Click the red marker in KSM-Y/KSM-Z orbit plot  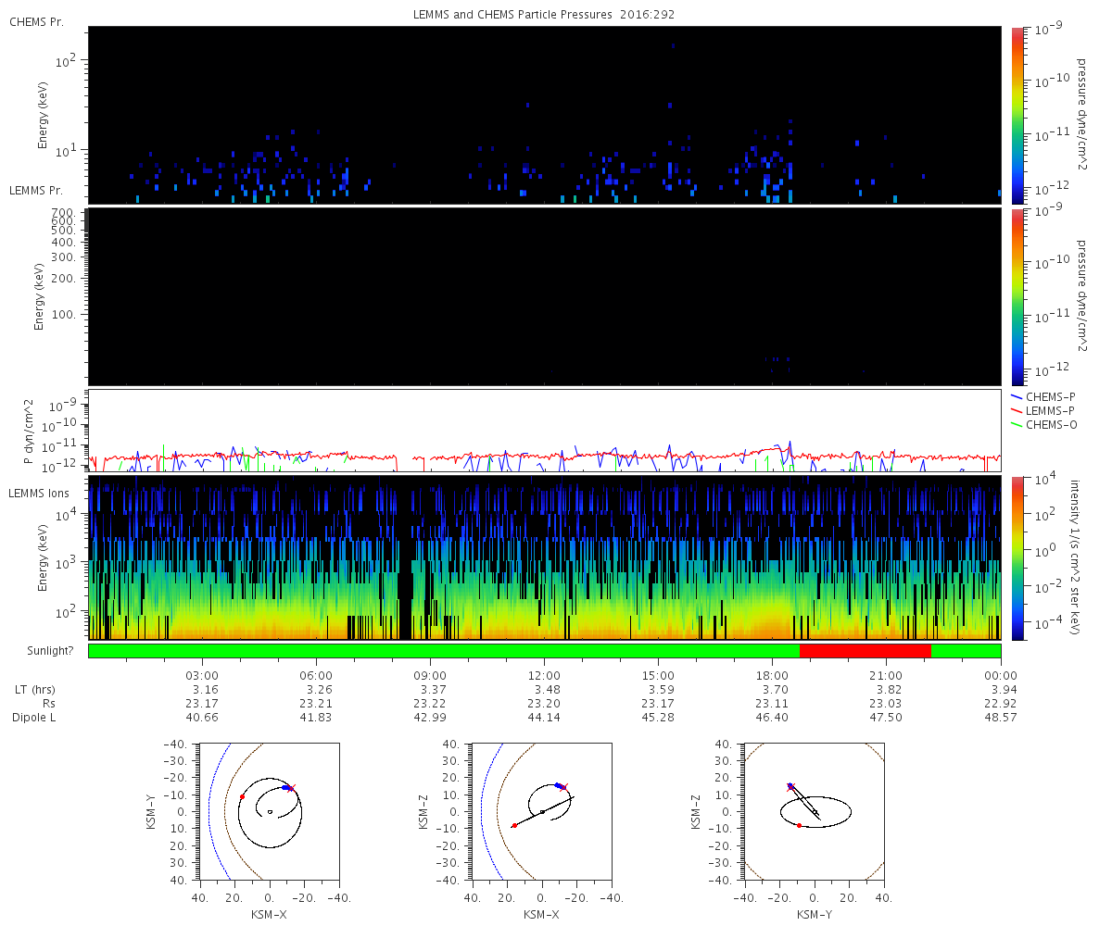pyautogui.click(x=799, y=825)
